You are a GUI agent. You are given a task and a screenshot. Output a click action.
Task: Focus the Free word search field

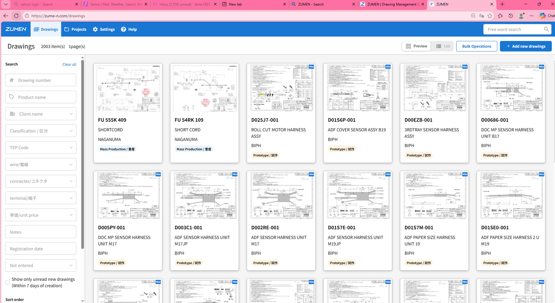pos(517,29)
